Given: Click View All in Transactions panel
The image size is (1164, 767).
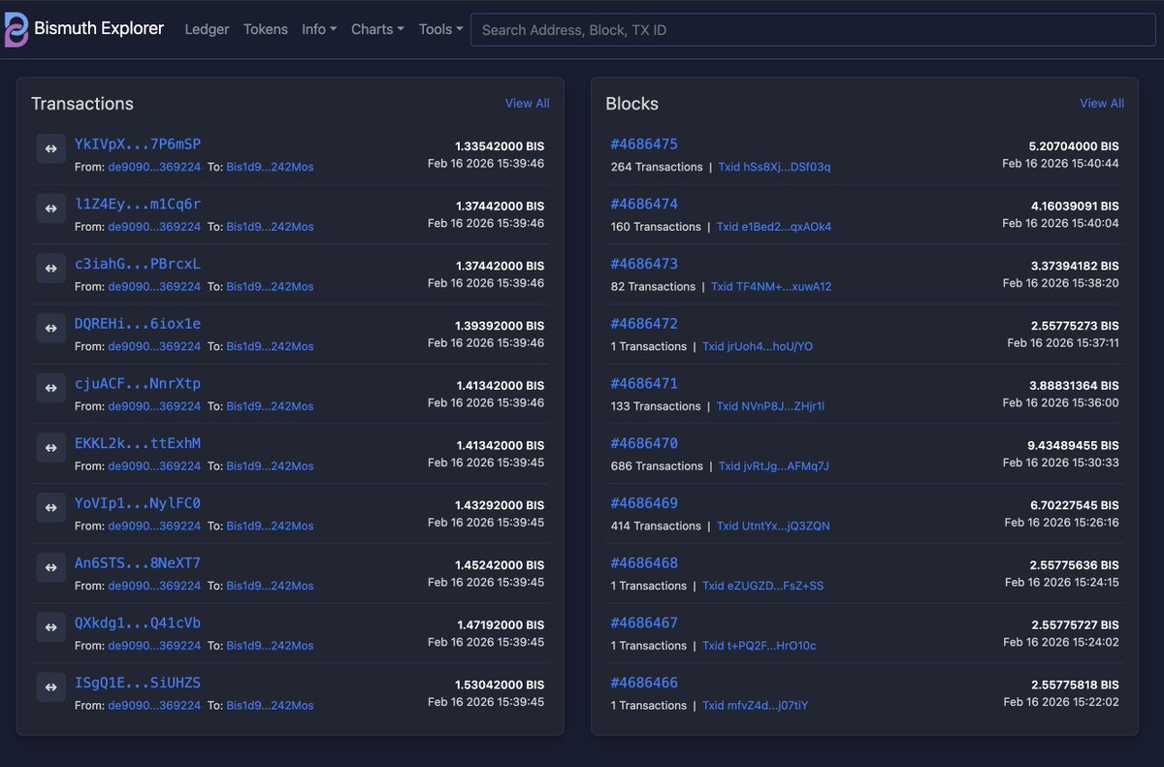Looking at the screenshot, I should pyautogui.click(x=527, y=103).
